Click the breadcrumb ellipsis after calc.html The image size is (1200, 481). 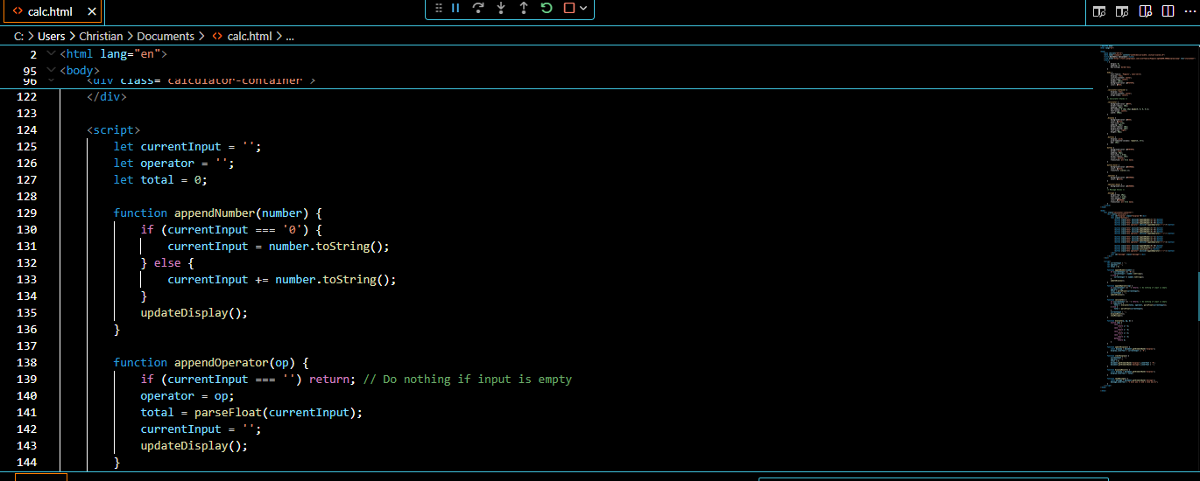pos(290,36)
